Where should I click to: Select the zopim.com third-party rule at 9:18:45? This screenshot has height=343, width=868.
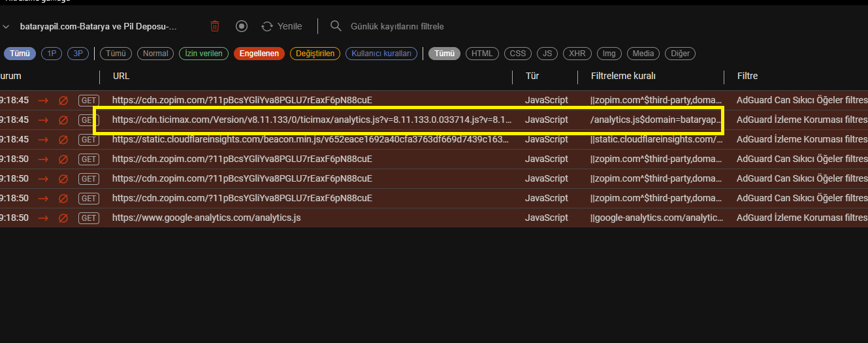tap(656, 101)
